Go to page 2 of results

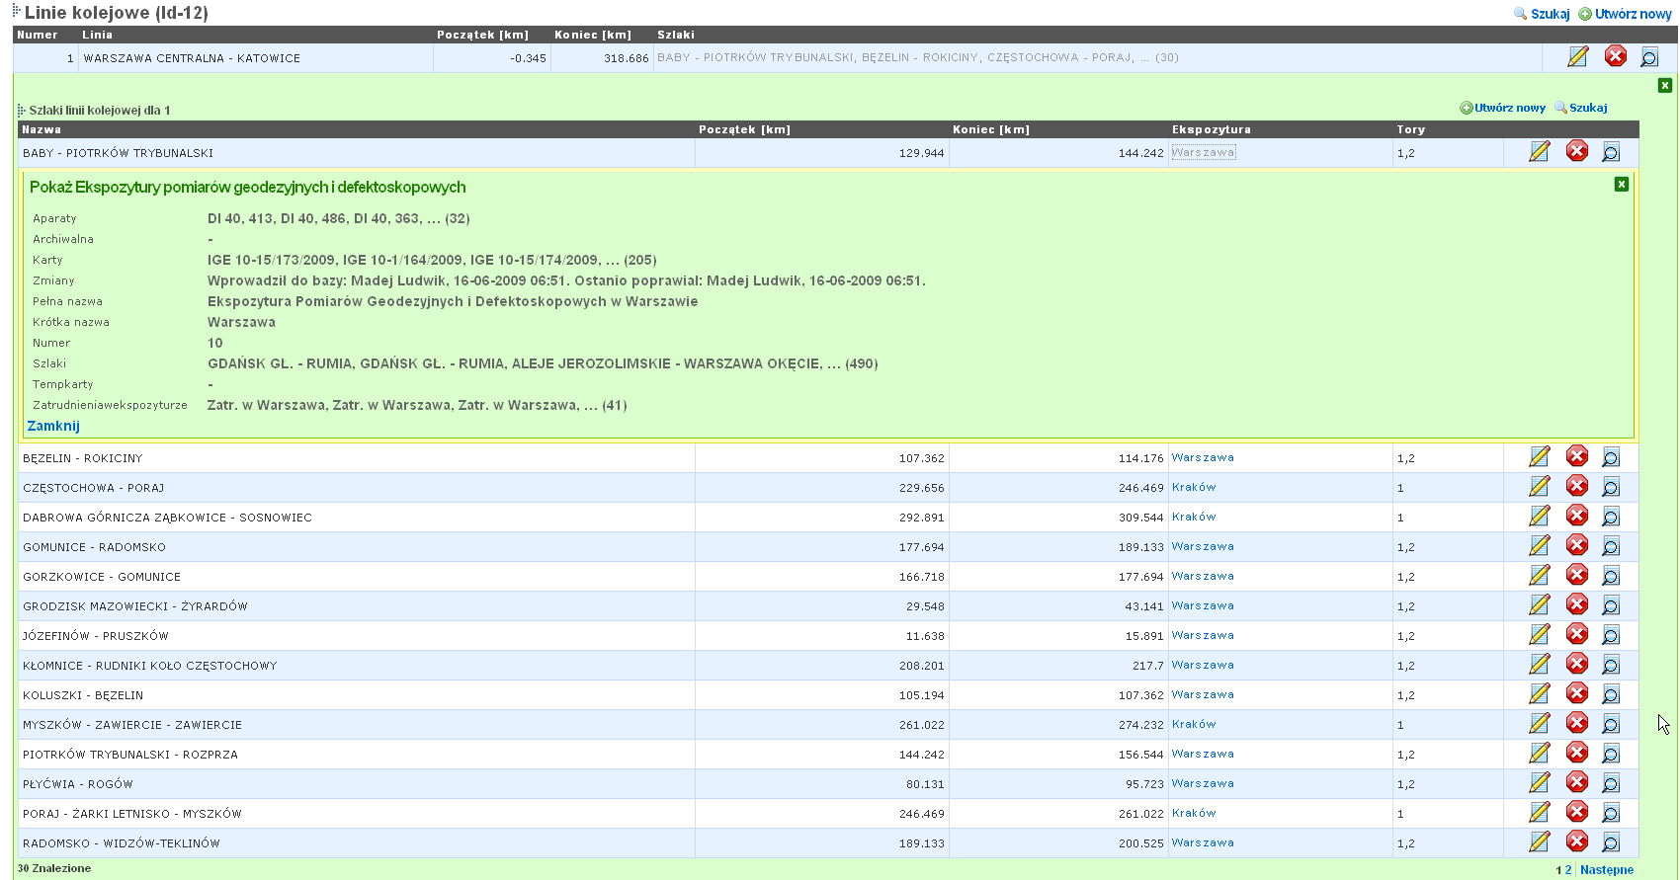1567,870
